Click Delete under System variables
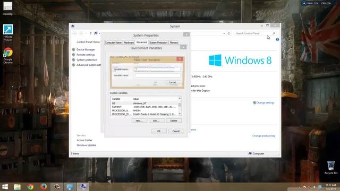340x191 pixels. tap(174, 120)
